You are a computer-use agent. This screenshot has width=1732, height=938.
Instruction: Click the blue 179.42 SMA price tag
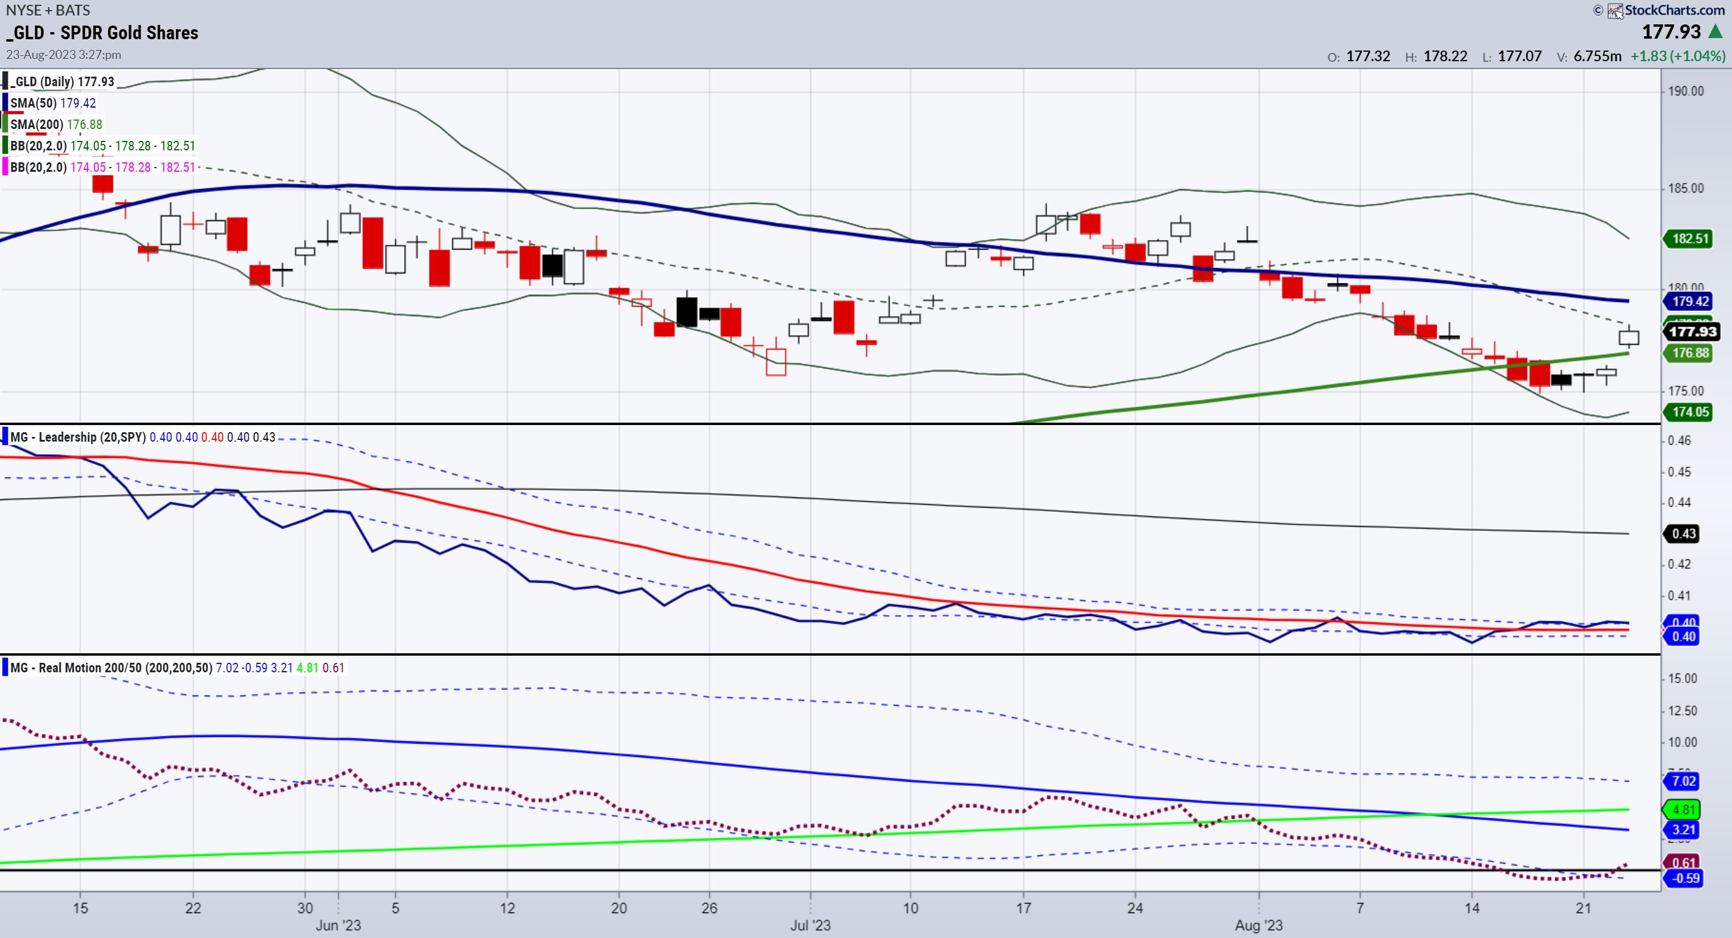1690,301
